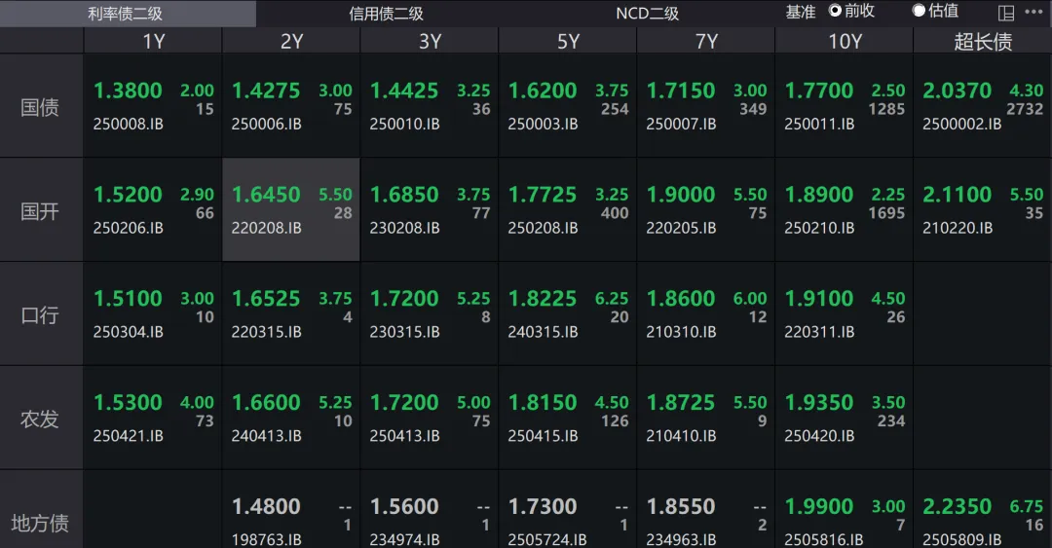Open the panel layout icon

1006,13
